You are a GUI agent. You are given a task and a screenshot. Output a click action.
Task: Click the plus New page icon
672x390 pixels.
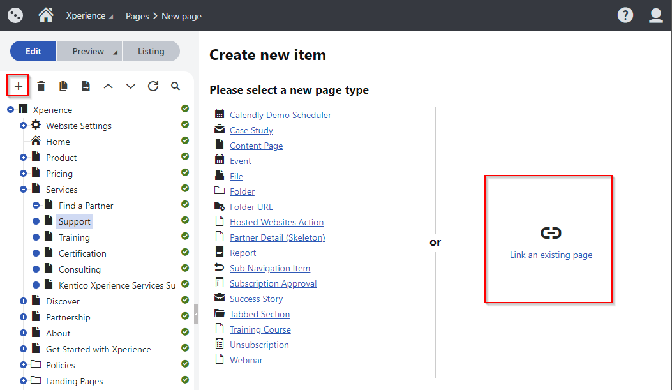[19, 86]
